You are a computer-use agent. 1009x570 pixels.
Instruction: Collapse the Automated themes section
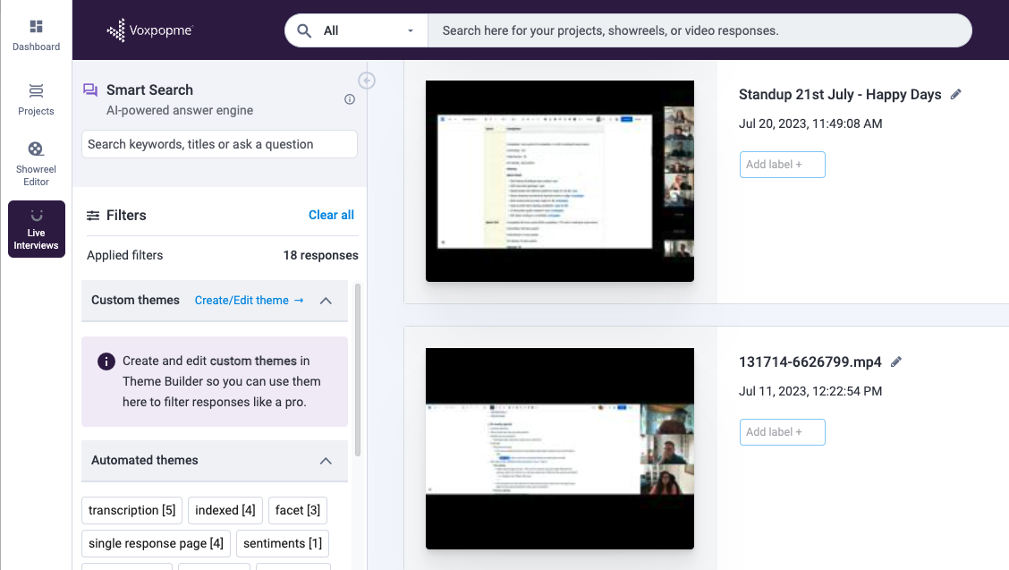pos(326,461)
